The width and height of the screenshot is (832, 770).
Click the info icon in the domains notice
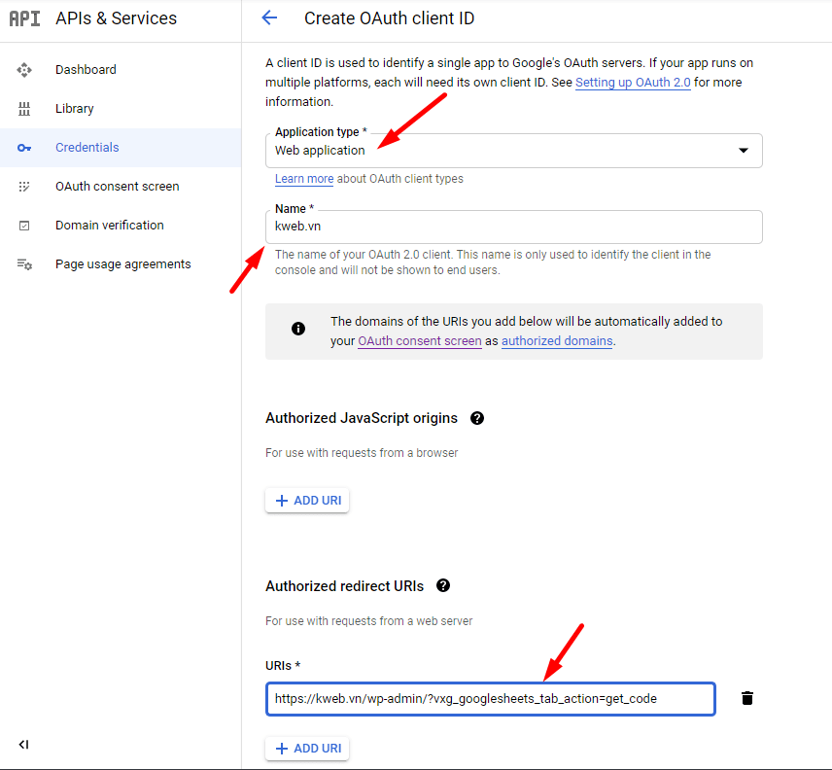click(298, 329)
